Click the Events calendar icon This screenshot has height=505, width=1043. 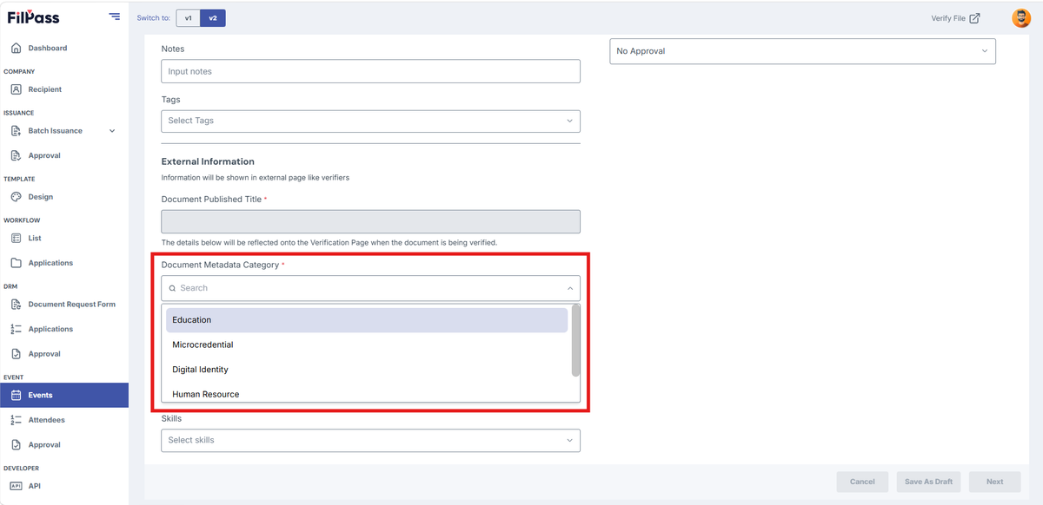[16, 395]
